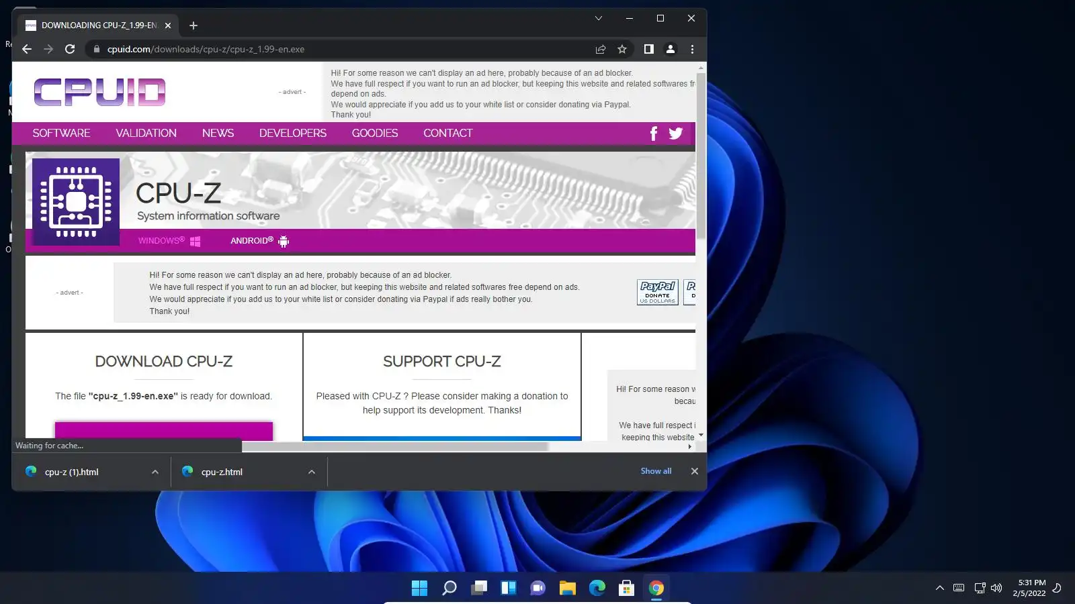Close the DOWNLOADING CPU-Z tab

168,26
